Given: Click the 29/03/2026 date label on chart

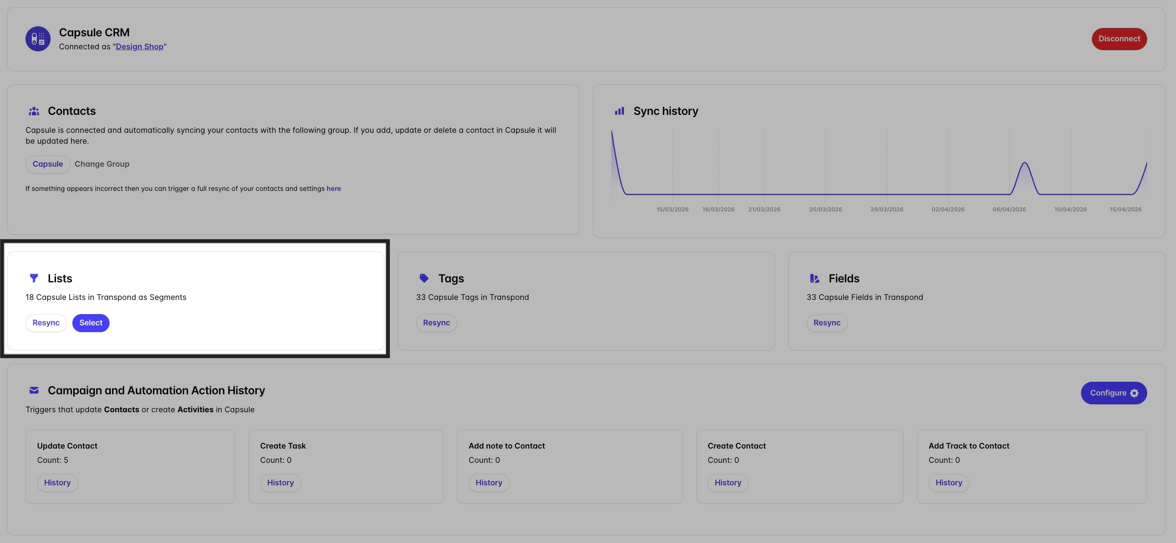Looking at the screenshot, I should coord(887,210).
